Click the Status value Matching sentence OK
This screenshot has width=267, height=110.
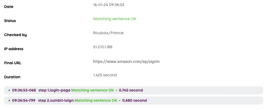pos(115,19)
